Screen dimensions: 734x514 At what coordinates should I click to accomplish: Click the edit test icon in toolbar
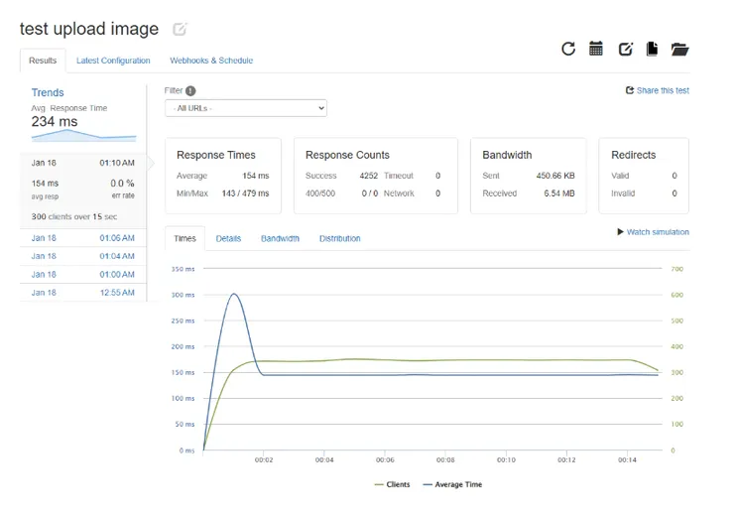point(625,49)
